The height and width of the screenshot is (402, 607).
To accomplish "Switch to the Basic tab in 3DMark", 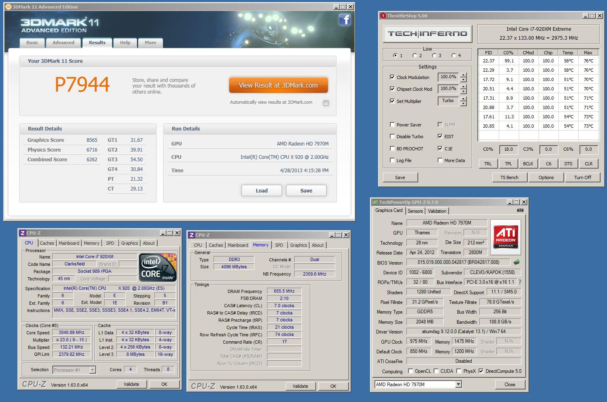I will 32,43.
